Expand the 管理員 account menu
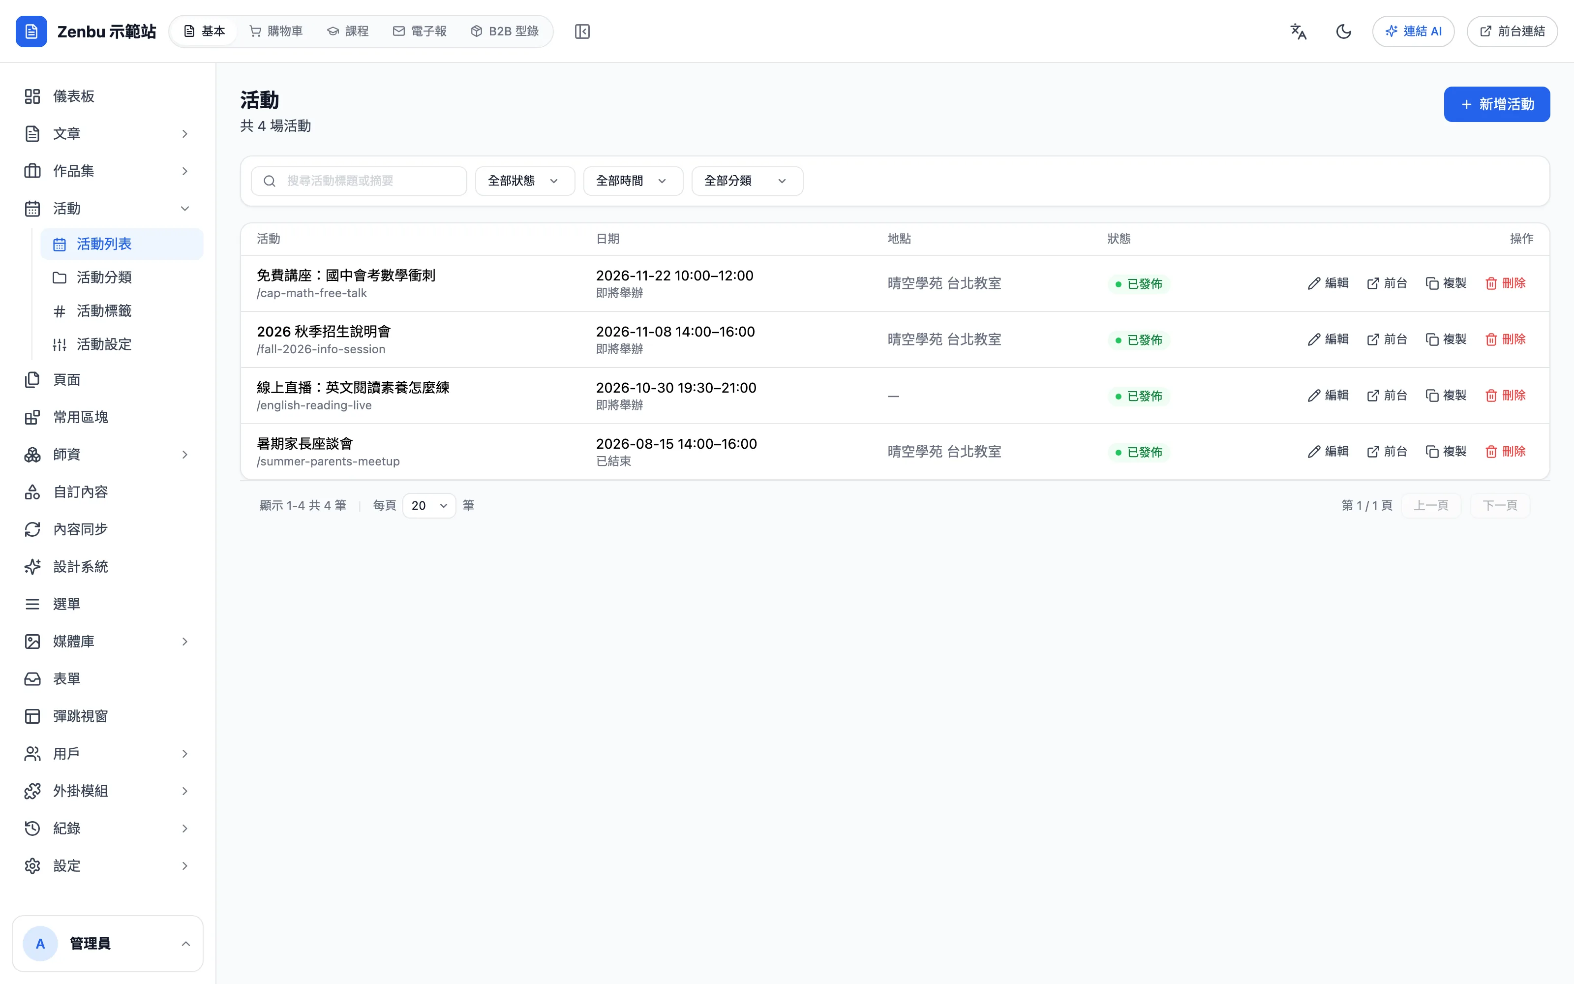 tap(108, 944)
